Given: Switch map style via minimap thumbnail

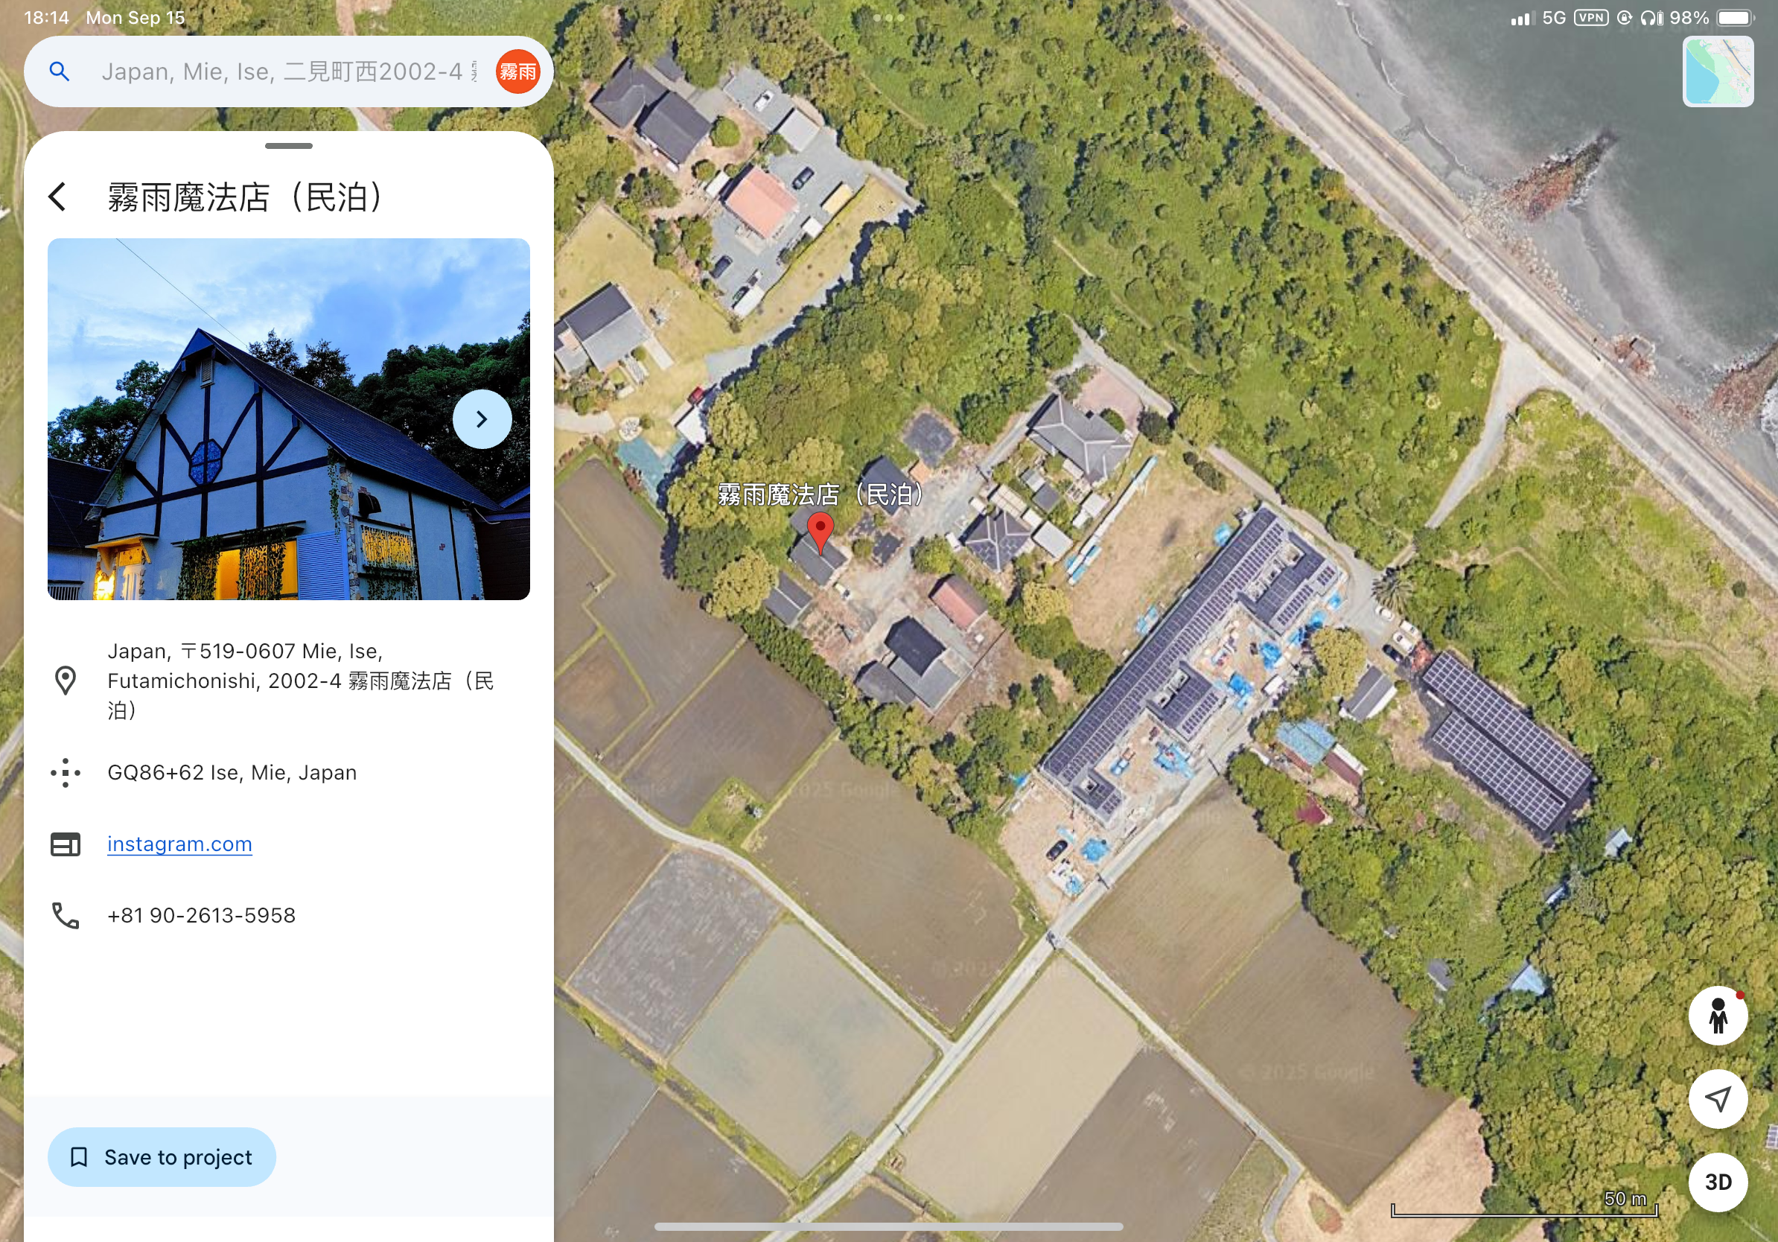Looking at the screenshot, I should (1718, 71).
